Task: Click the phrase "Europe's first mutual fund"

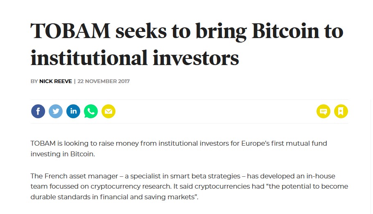Action: 284,143
